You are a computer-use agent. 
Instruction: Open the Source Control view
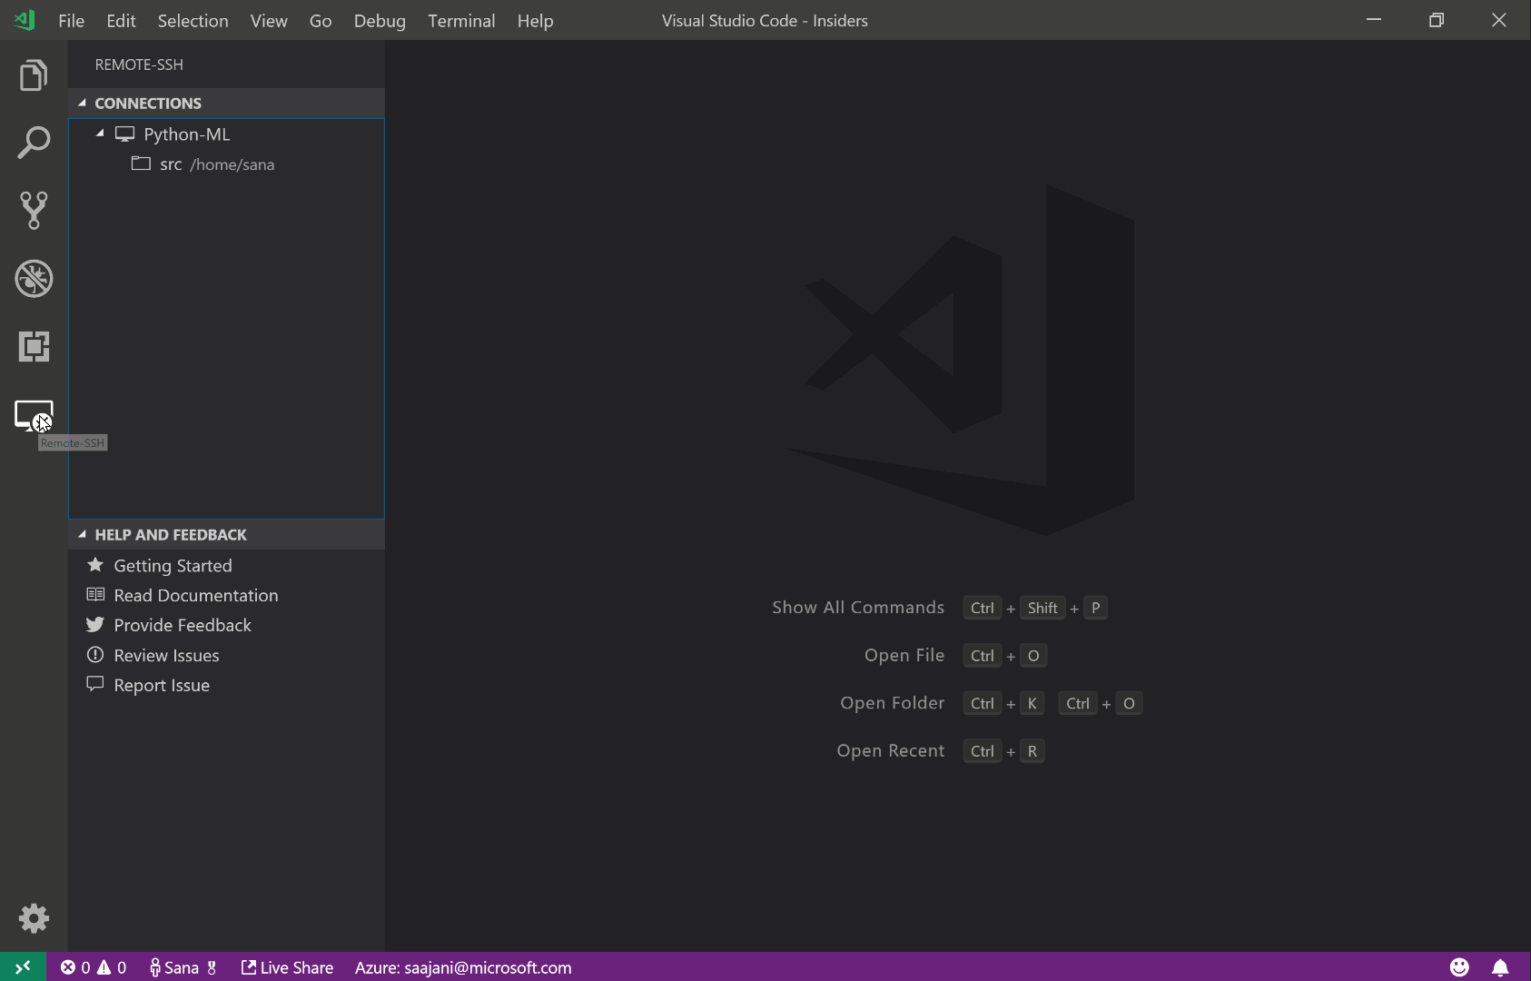tap(34, 211)
